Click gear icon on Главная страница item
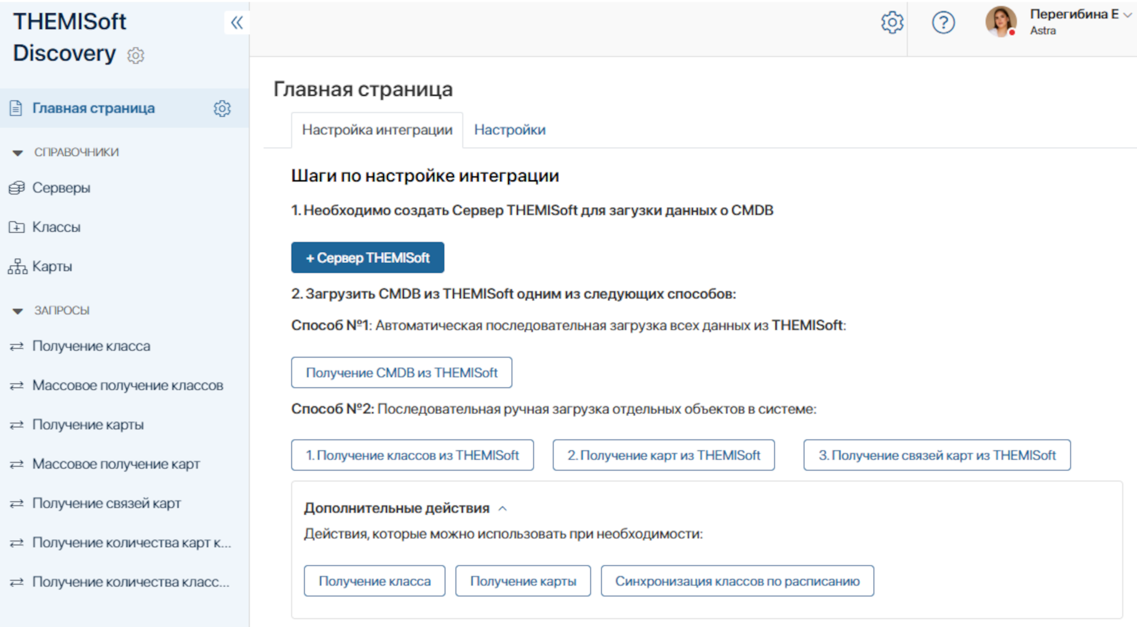This screenshot has width=1137, height=627. [x=222, y=109]
